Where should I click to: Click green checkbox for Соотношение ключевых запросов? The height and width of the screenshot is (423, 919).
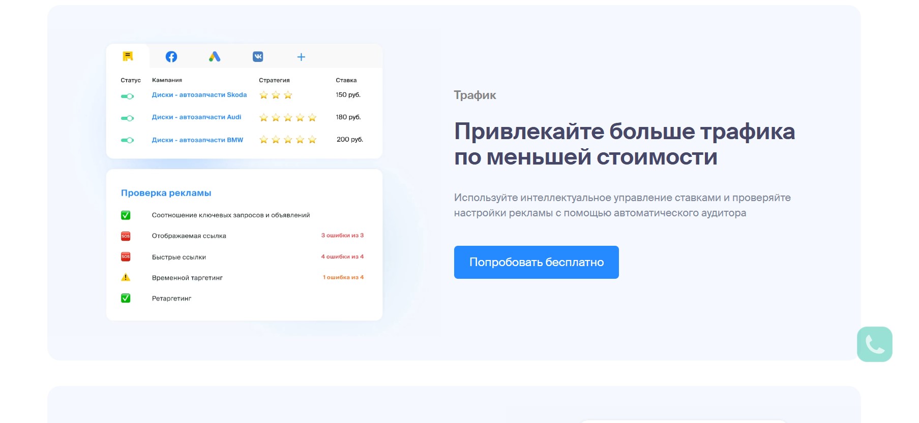[x=126, y=215]
